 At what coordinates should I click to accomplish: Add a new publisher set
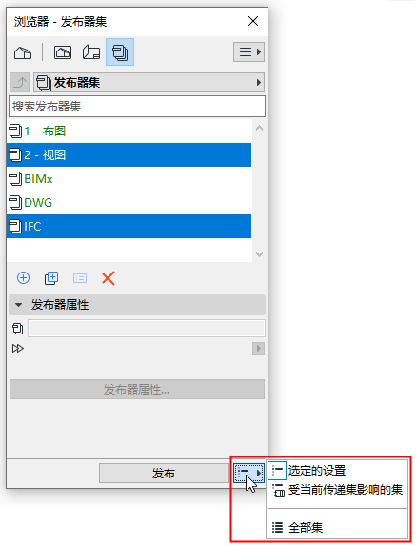24,278
